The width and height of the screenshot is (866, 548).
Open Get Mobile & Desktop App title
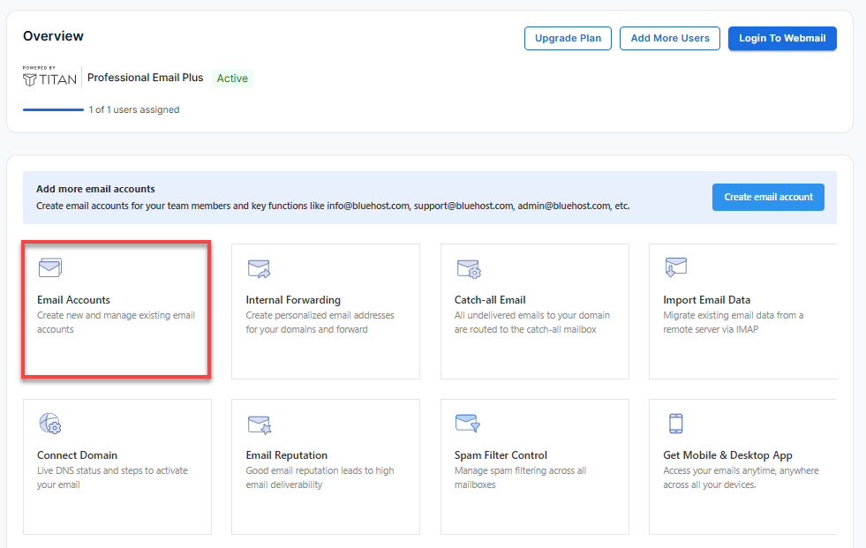point(728,455)
